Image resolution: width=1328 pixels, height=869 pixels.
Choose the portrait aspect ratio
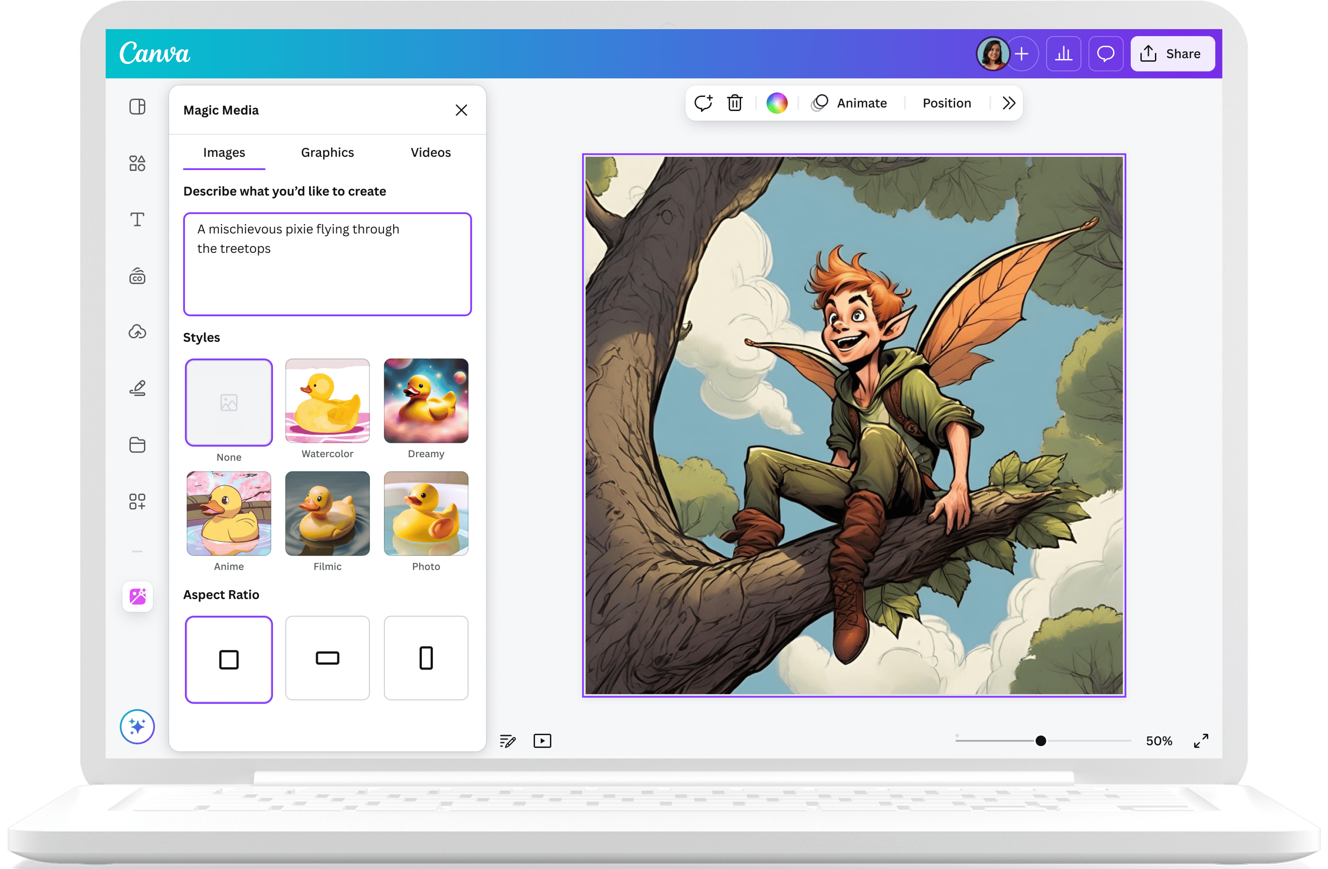[426, 658]
